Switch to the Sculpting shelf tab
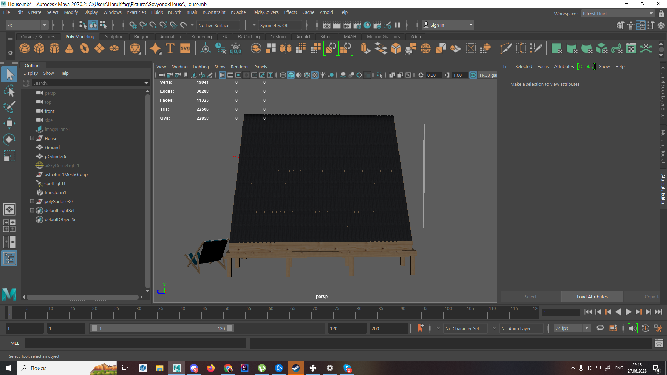This screenshot has height=375, width=667. coord(114,36)
